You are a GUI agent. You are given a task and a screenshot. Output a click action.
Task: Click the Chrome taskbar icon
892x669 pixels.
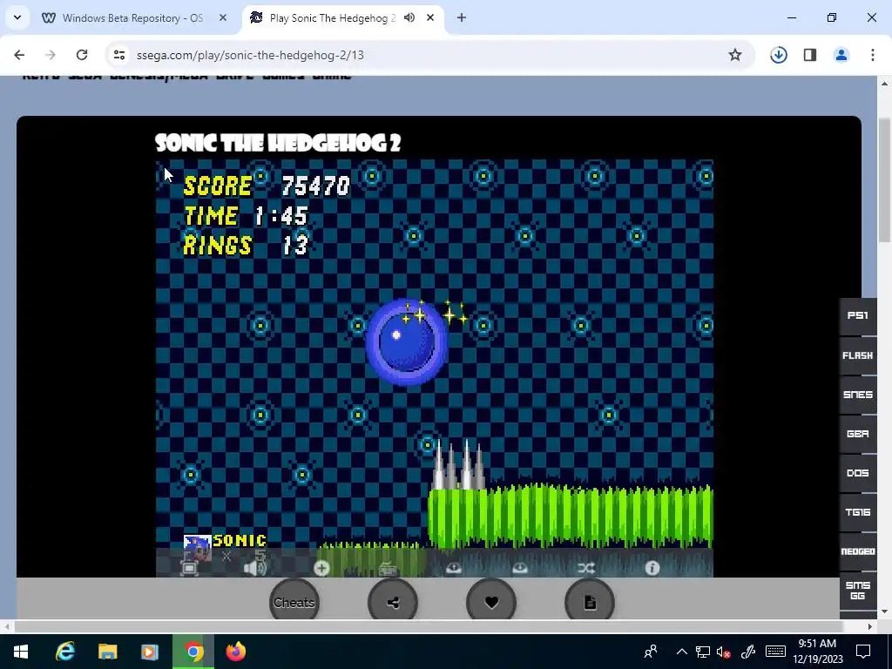tap(193, 652)
